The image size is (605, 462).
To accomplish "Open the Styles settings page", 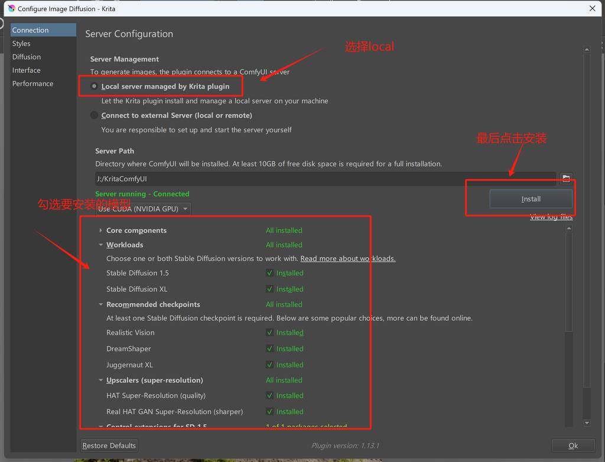I will click(21, 44).
